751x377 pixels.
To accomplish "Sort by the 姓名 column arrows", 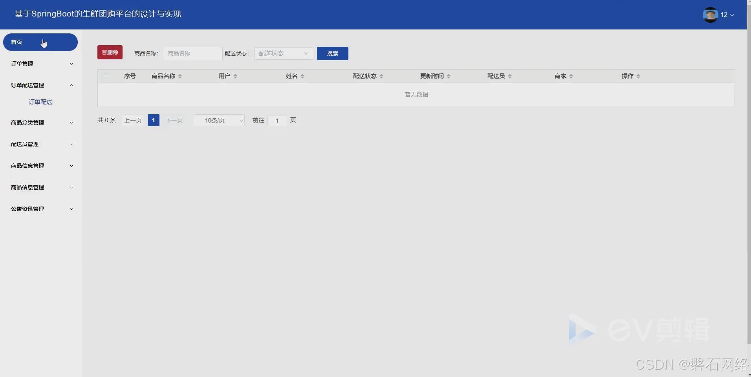I will 302,76.
